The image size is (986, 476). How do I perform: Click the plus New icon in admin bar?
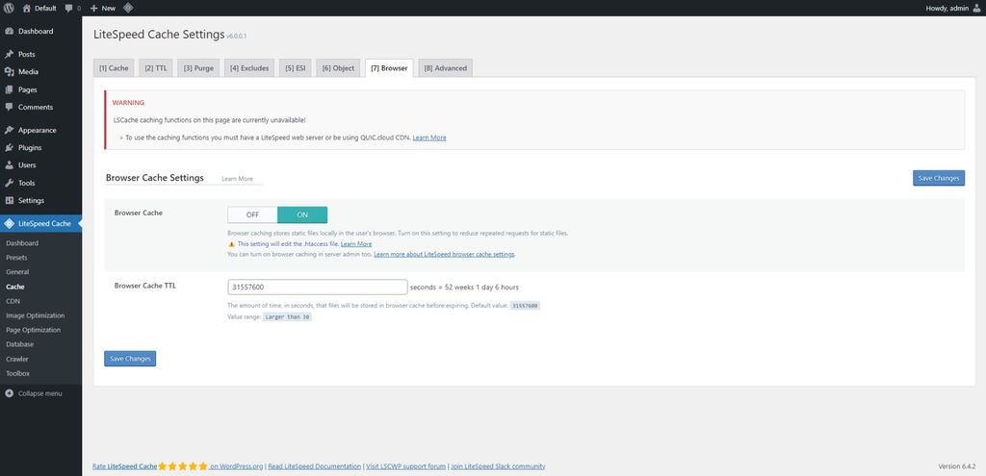coord(93,8)
